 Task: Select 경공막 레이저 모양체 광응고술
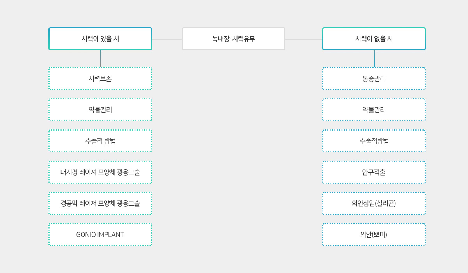click(x=100, y=203)
